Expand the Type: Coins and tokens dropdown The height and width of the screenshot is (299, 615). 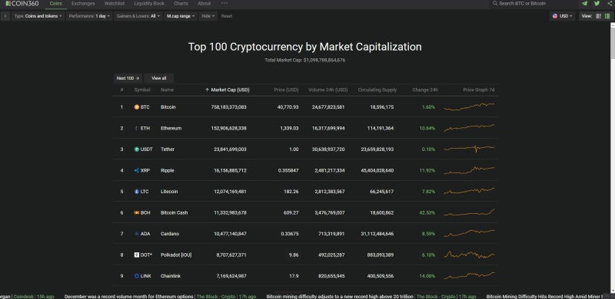point(38,16)
